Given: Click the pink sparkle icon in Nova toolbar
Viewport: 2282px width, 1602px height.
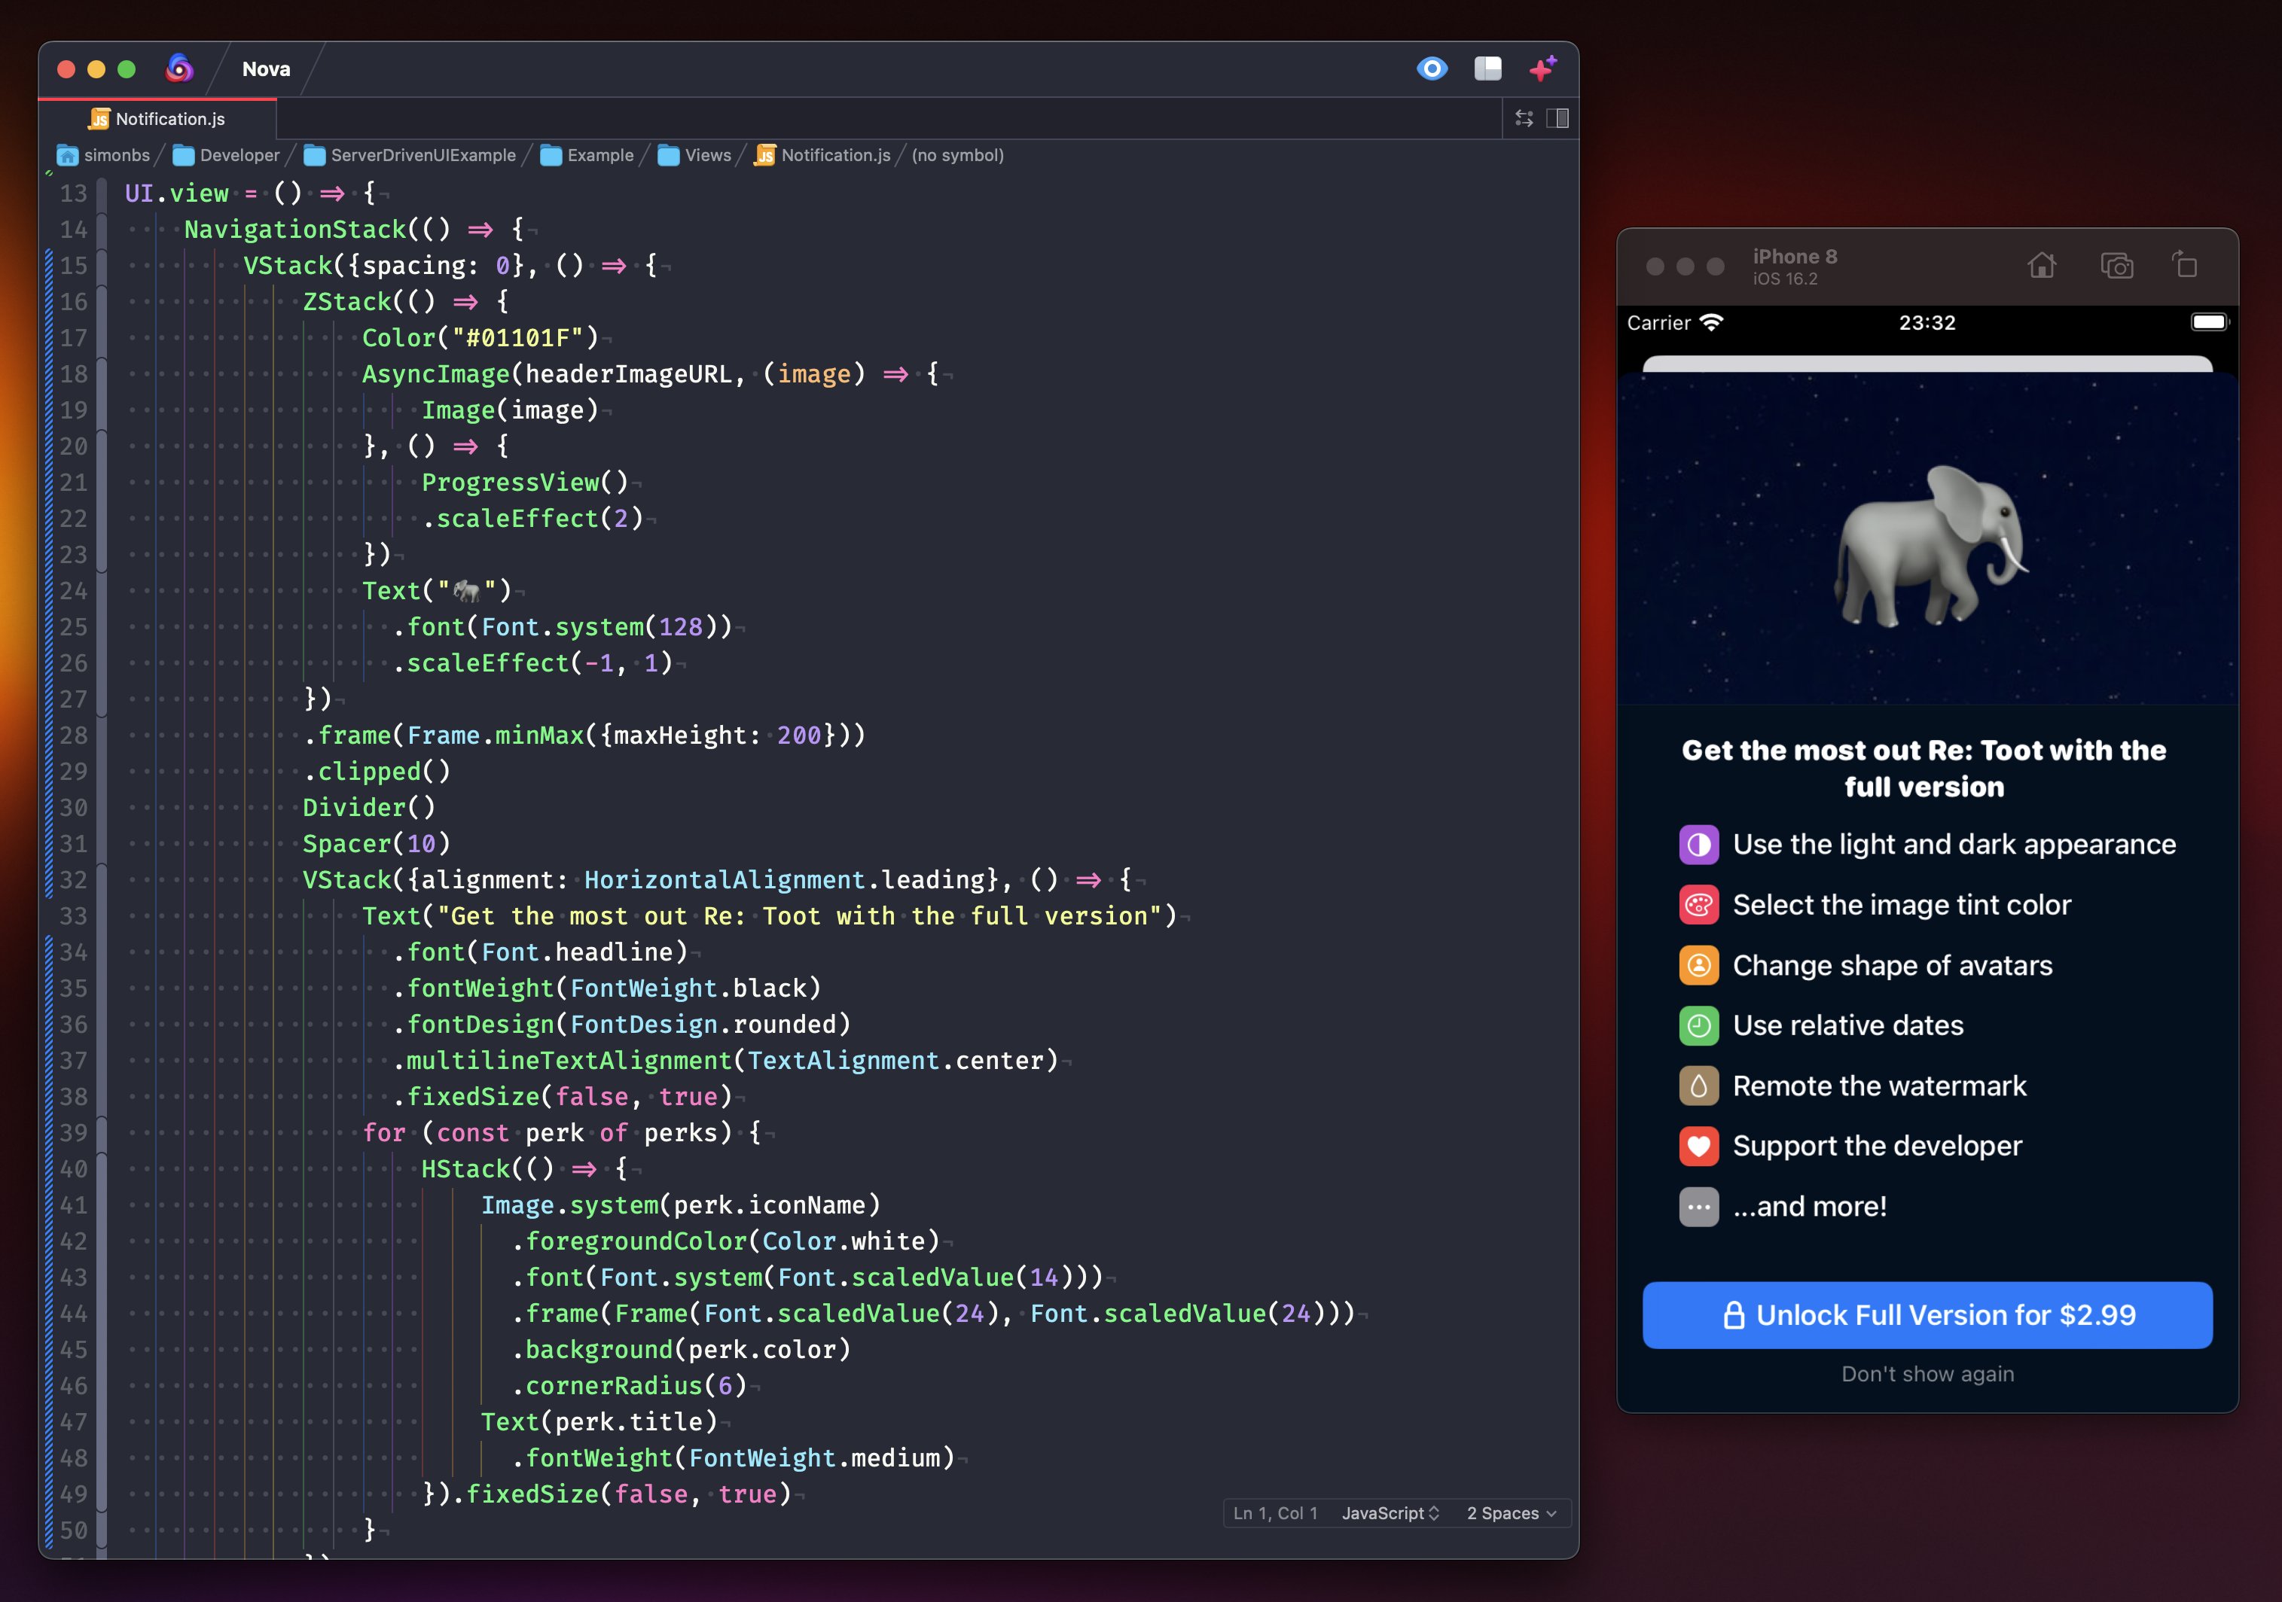Looking at the screenshot, I should [1542, 69].
